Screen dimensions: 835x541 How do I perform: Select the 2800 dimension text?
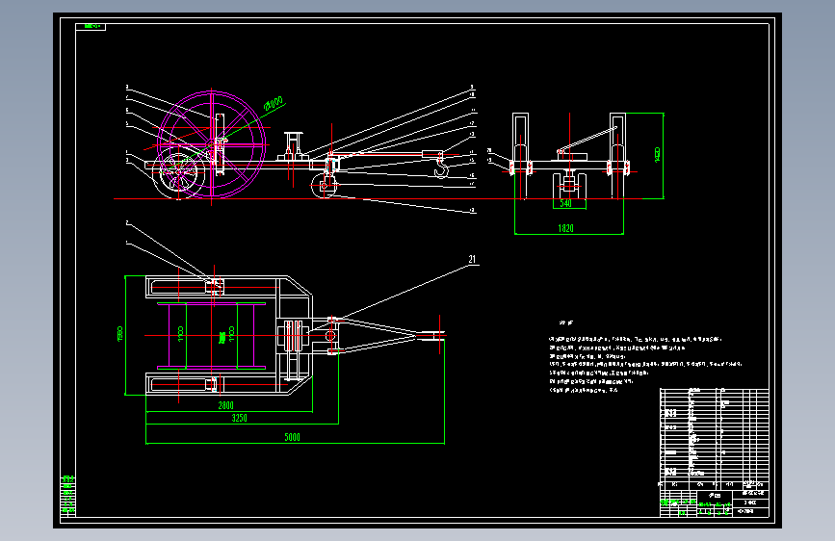coord(225,406)
